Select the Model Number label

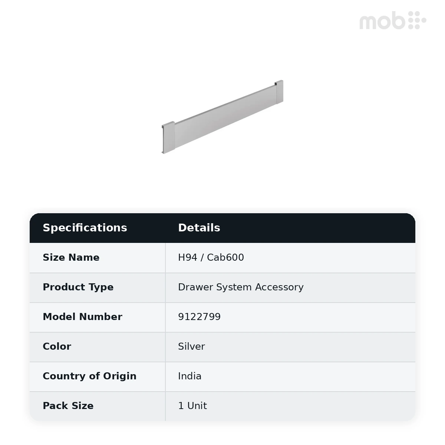point(82,317)
